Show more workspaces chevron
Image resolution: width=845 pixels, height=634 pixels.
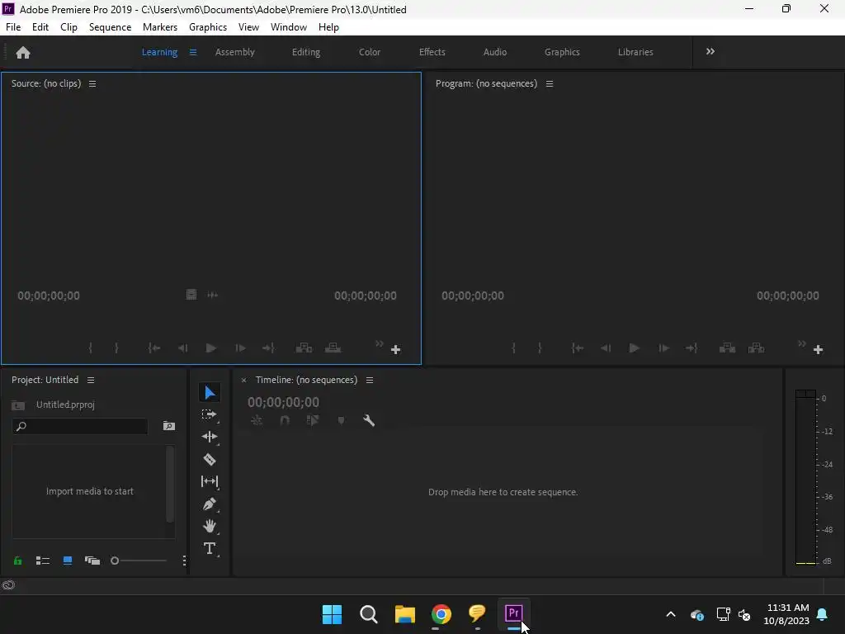710,51
